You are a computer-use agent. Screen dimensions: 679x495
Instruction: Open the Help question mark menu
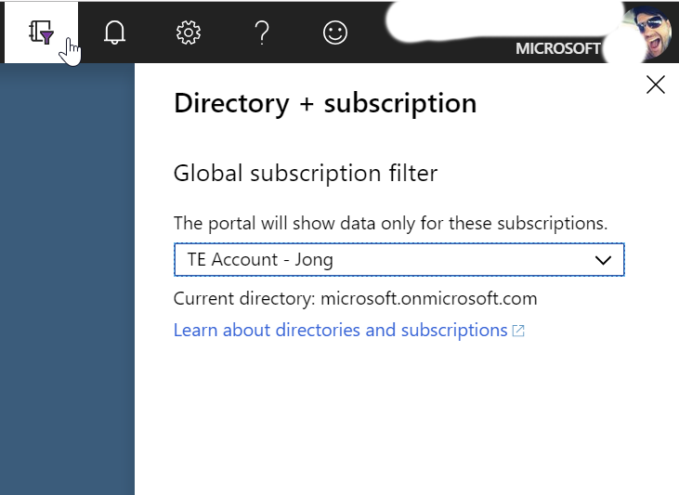(262, 33)
